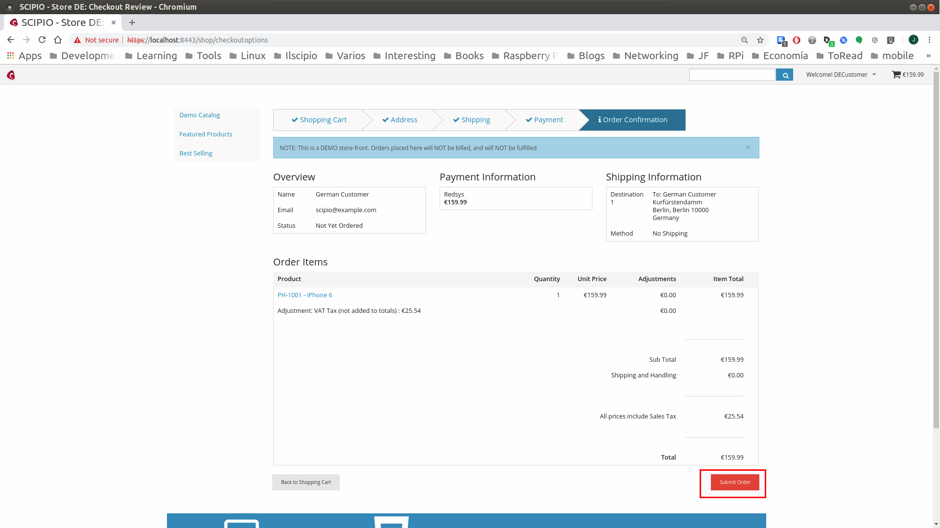
Task: Click the zoom magnifier icon in address bar
Action: tap(744, 40)
